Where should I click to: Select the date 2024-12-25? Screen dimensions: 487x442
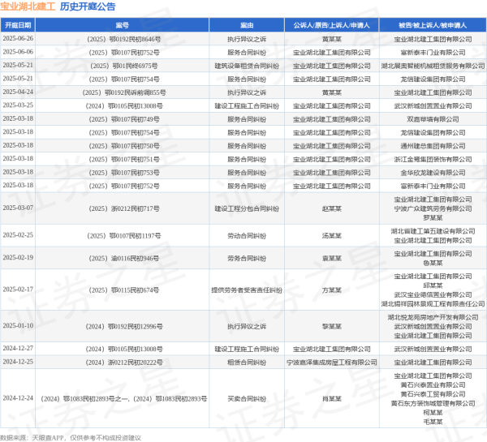pyautogui.click(x=18, y=362)
